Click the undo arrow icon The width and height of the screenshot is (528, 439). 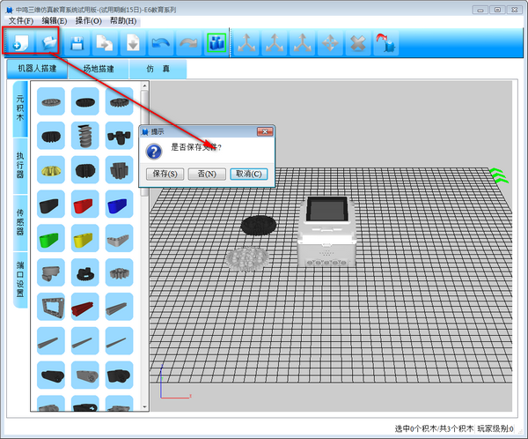tap(160, 41)
